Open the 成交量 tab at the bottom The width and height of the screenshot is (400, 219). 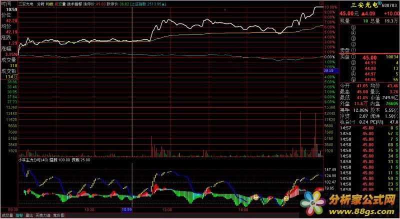point(7,216)
